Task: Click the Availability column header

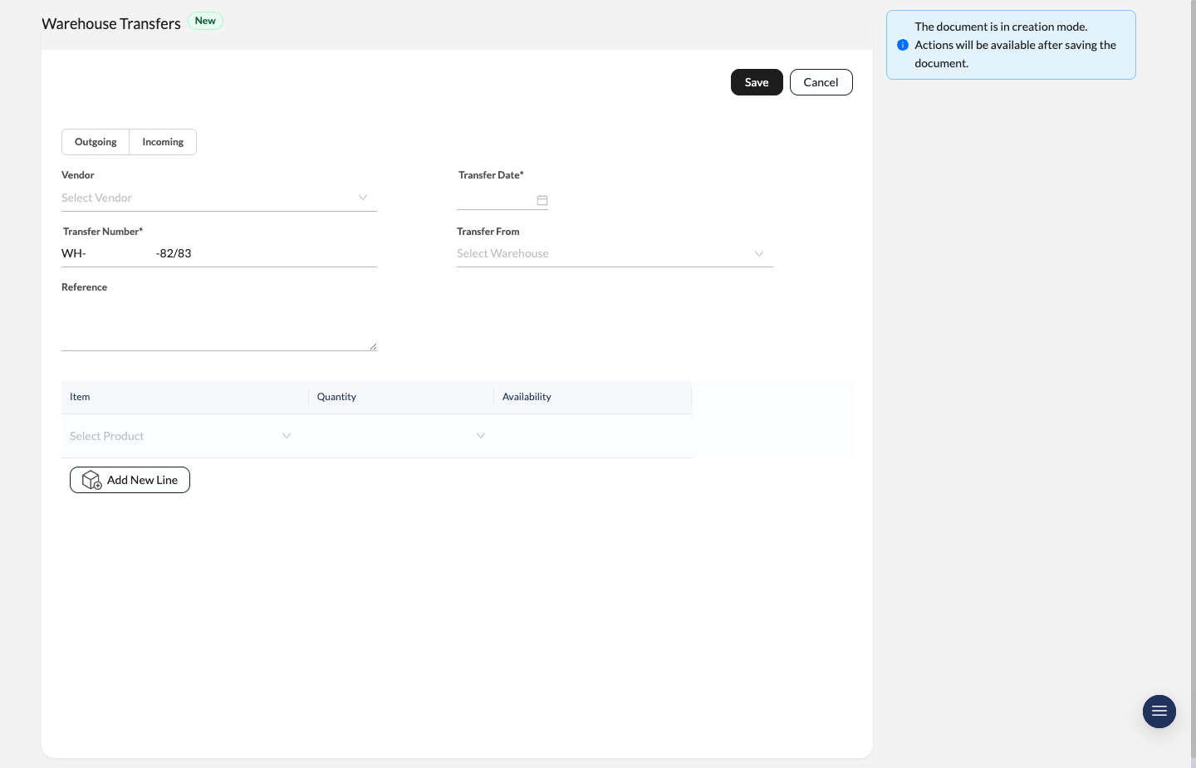Action: click(x=527, y=397)
